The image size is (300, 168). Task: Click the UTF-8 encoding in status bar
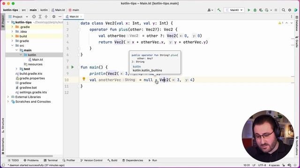[262, 165]
